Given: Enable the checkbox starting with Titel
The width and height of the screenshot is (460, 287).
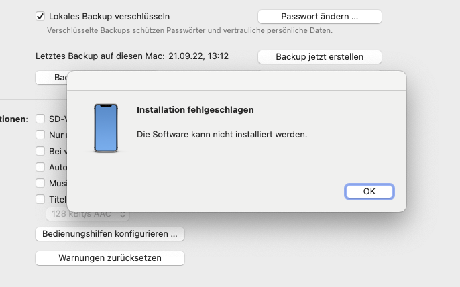Looking at the screenshot, I should pyautogui.click(x=41, y=199).
